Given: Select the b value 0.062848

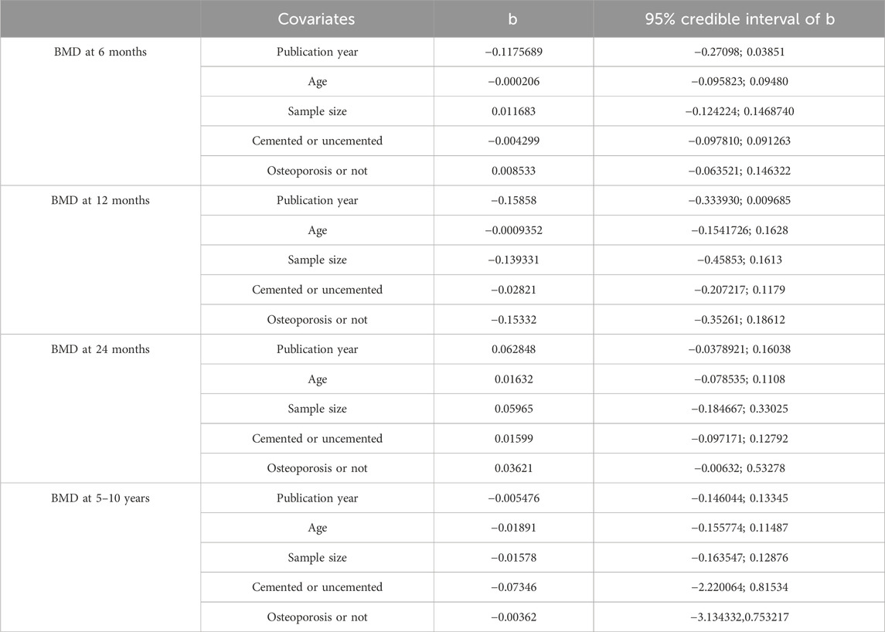Looking at the screenshot, I should 513,349.
